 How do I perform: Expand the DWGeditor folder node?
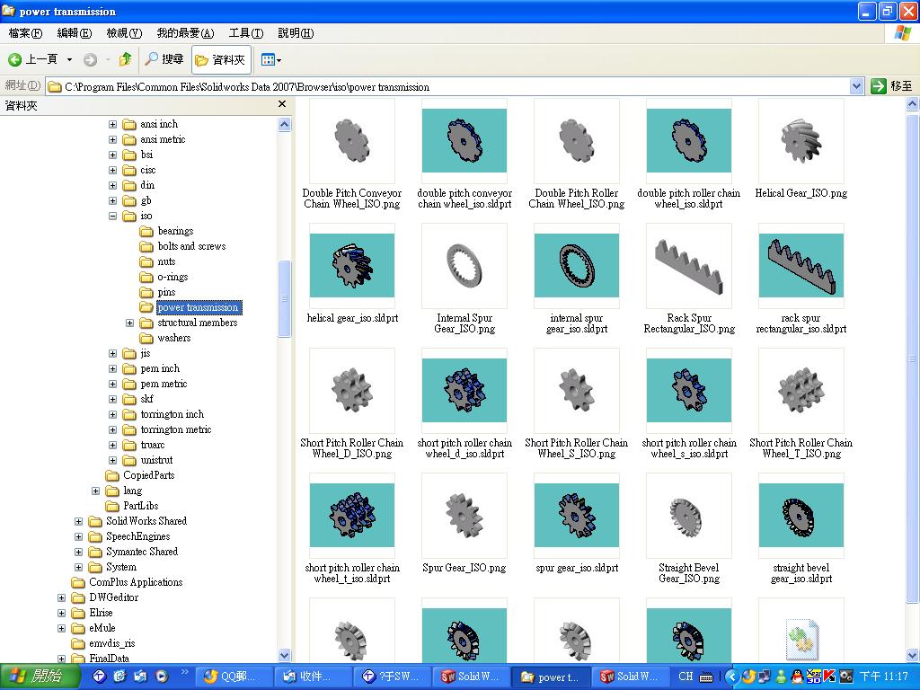(x=62, y=597)
